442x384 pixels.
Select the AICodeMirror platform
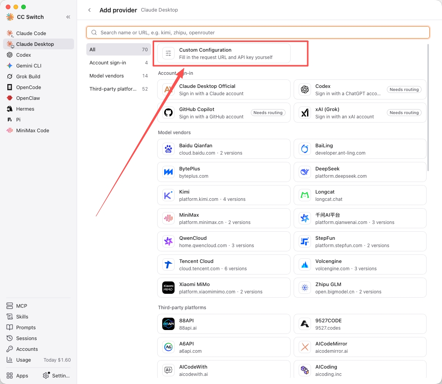(x=360, y=347)
